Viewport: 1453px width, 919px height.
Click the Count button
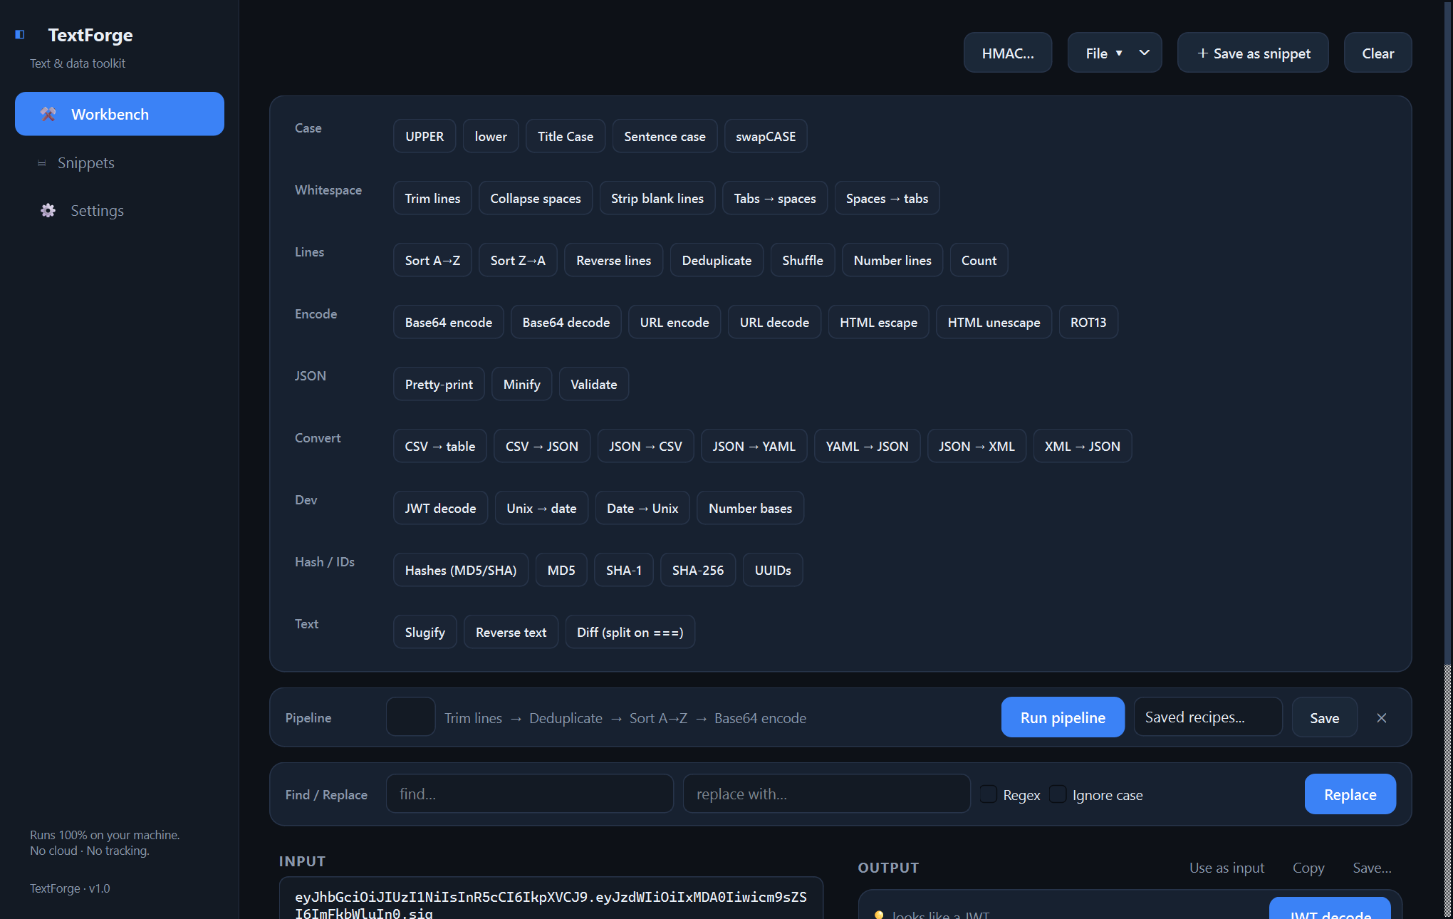coord(979,260)
